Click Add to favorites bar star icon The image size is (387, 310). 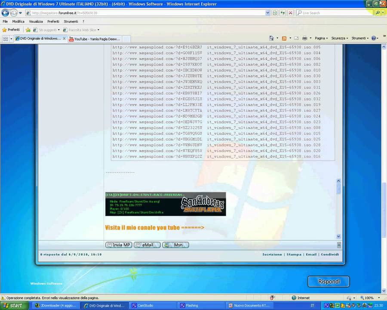point(28,30)
